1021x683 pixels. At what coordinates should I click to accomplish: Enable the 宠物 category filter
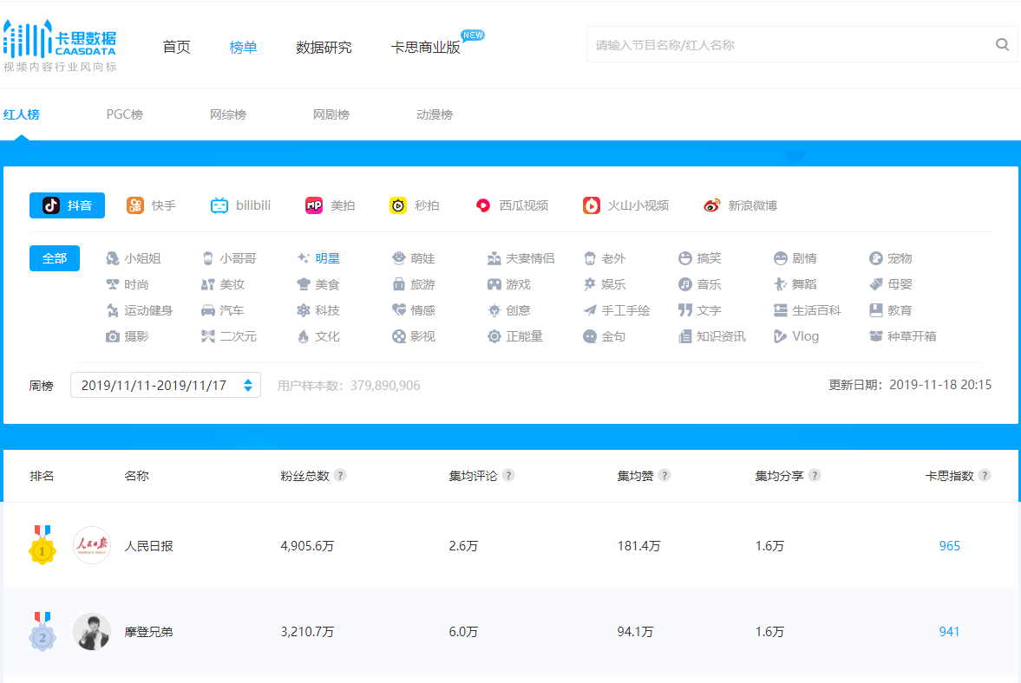click(900, 257)
